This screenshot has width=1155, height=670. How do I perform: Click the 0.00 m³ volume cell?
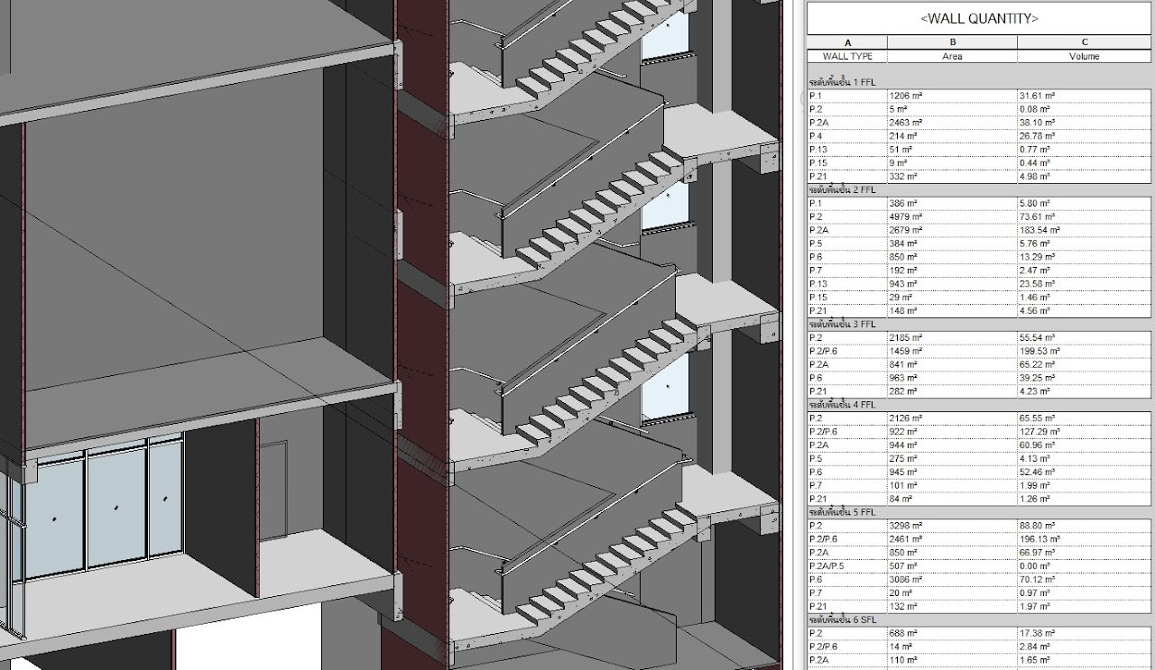coord(1084,566)
